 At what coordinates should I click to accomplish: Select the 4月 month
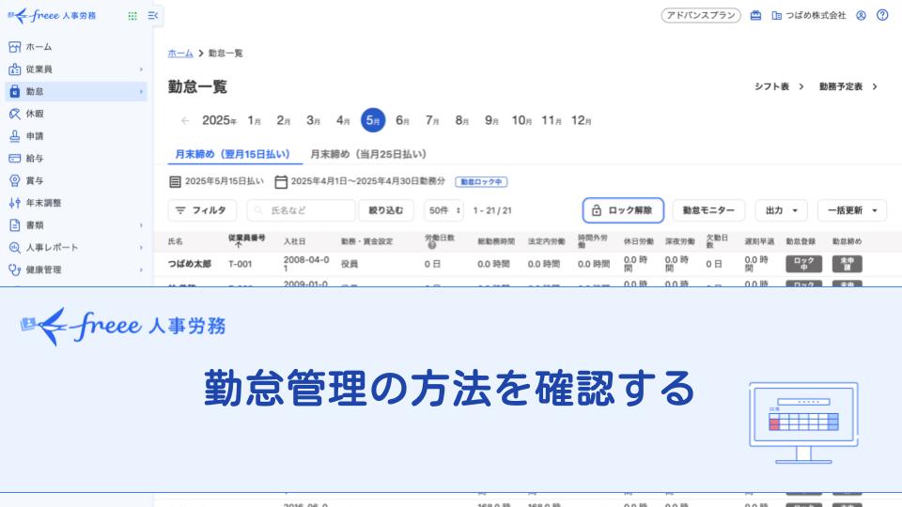[344, 121]
